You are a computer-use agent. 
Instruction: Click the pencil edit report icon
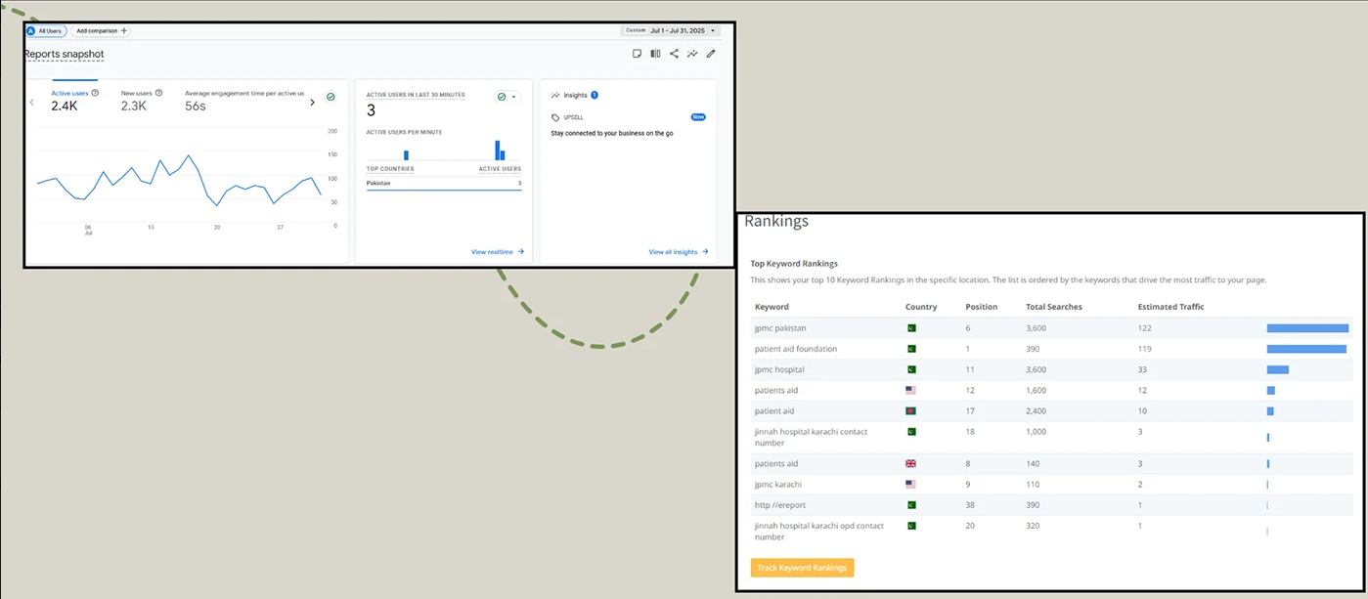[x=711, y=54]
